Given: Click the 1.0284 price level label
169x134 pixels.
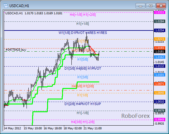Looking at the screenshot, I should coord(160,21).
